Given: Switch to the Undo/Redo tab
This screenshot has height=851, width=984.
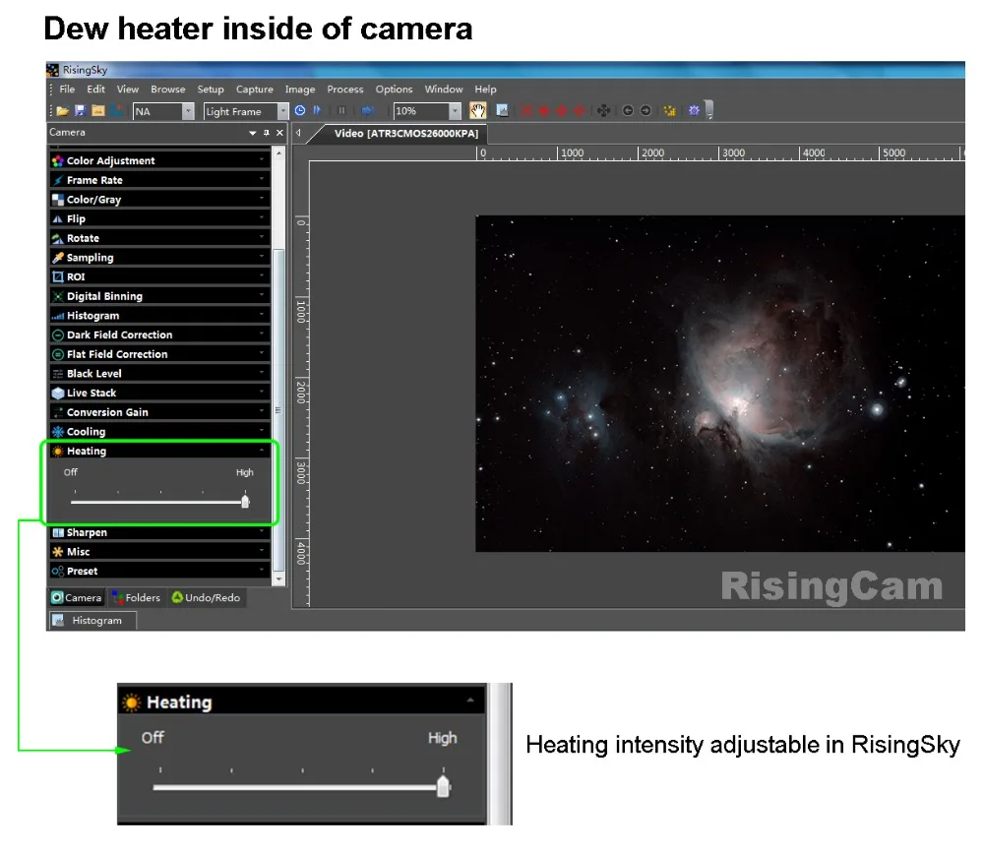Looking at the screenshot, I should tap(206, 597).
